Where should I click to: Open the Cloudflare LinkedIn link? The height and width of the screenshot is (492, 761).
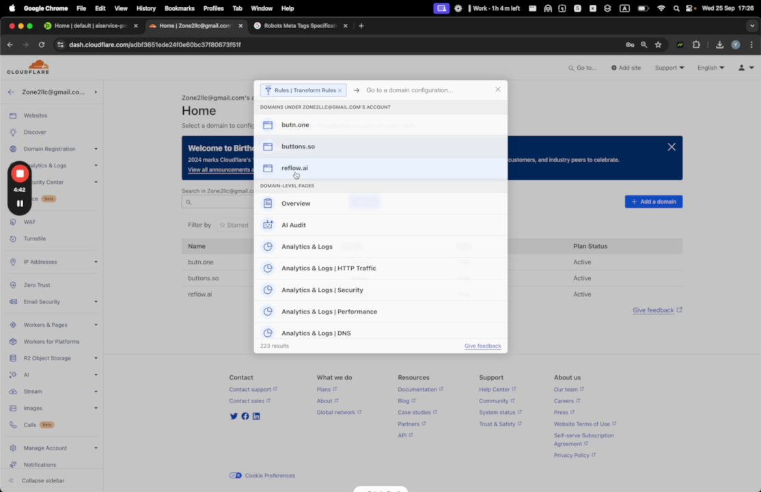tap(256, 416)
